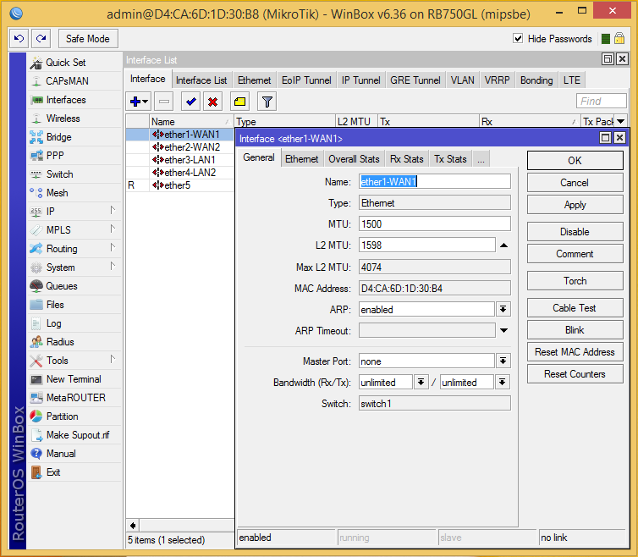Click the MTU input field
Viewport: 638px width, 557px height.
435,224
